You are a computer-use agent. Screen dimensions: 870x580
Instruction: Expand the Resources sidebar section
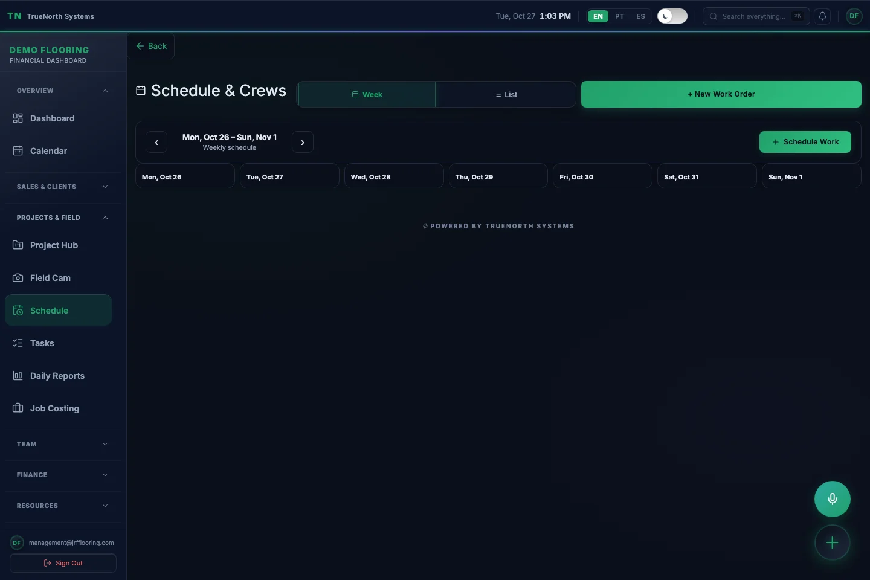[63, 506]
